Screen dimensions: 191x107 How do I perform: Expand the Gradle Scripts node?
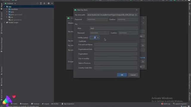(4, 23)
